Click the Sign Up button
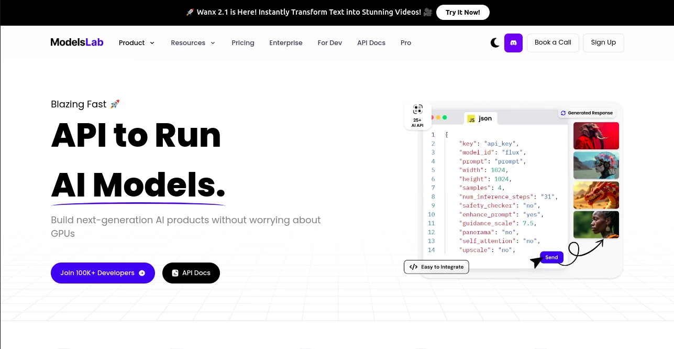This screenshot has width=674, height=349. 603,42
